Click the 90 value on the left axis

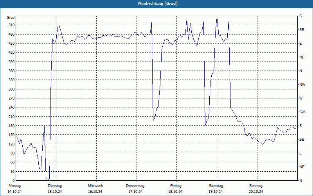tap(13, 153)
